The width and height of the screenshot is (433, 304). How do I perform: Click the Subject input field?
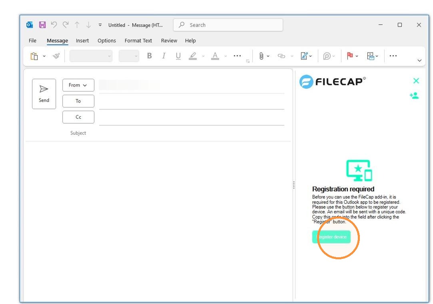tap(191, 133)
